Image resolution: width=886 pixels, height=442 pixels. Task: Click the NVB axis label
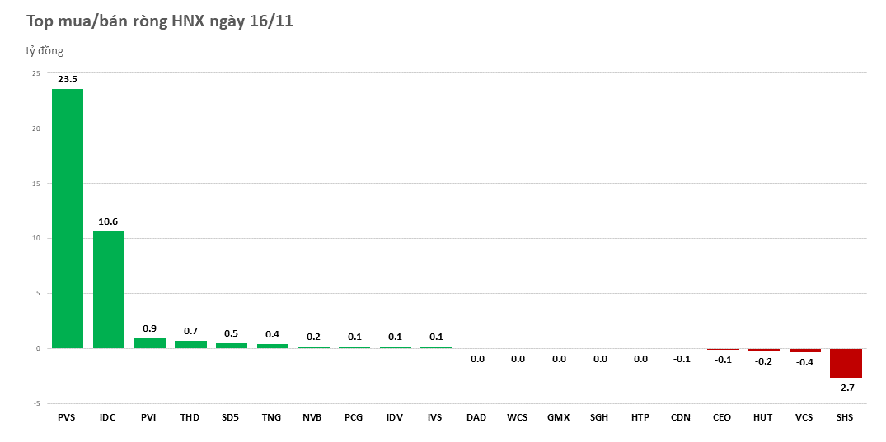tap(312, 417)
